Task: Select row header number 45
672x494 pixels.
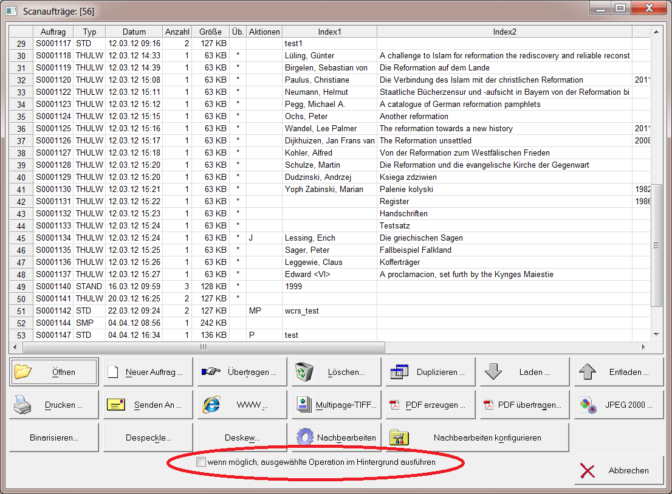Action: pos(21,238)
